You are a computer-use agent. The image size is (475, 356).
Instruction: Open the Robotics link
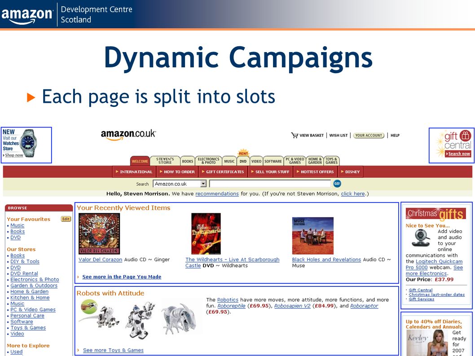[x=228, y=299]
